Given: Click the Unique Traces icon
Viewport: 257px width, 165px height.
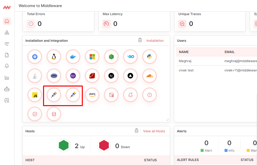Looking at the screenshot, I should tap(182, 24).
